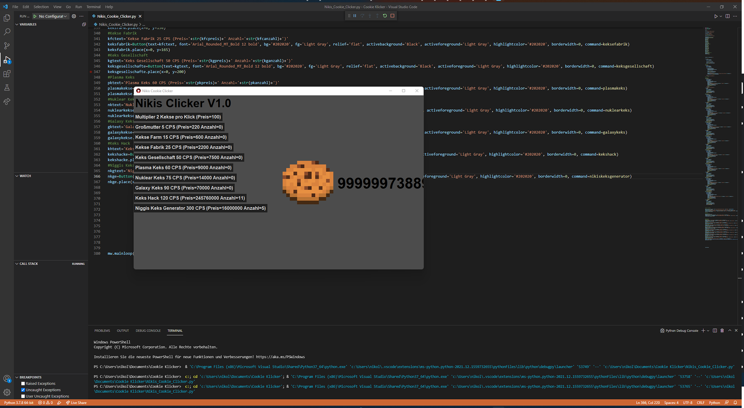744x408 pixels.
Task: Open Run view more actions ellipsis
Action: tap(81, 16)
